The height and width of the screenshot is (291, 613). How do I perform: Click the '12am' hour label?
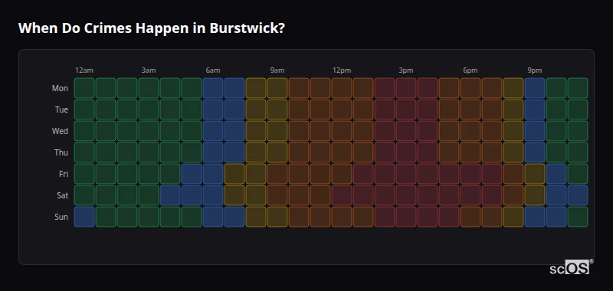[x=84, y=70]
